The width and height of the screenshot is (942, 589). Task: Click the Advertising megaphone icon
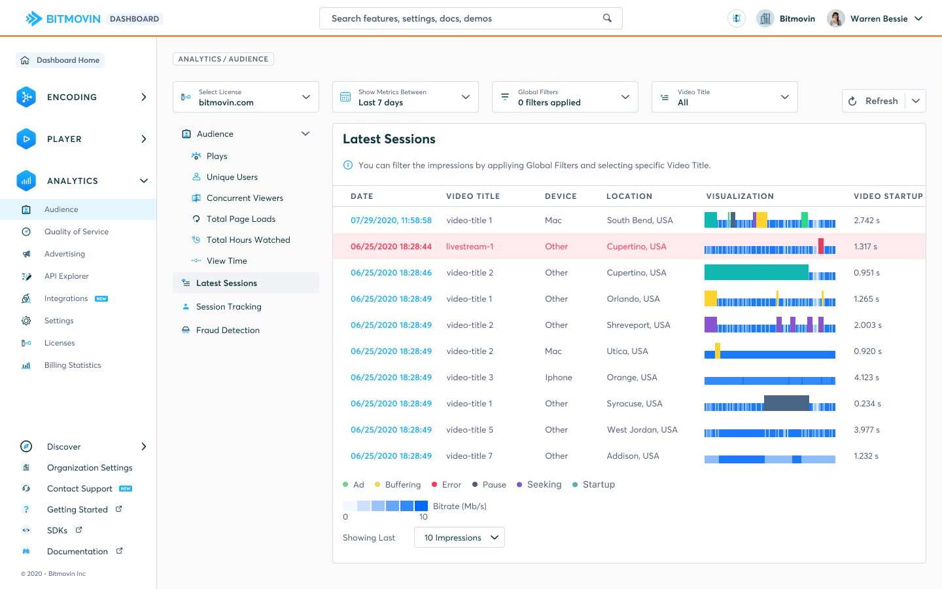point(26,254)
